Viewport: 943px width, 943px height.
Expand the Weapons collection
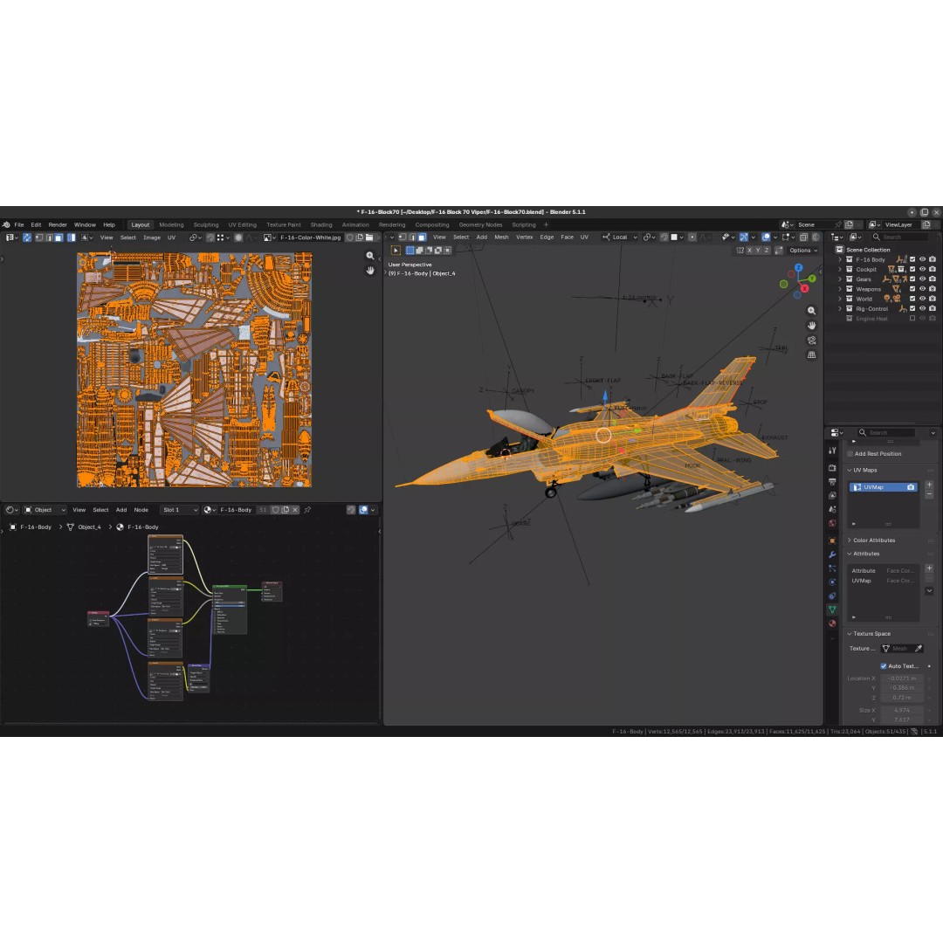click(x=840, y=289)
